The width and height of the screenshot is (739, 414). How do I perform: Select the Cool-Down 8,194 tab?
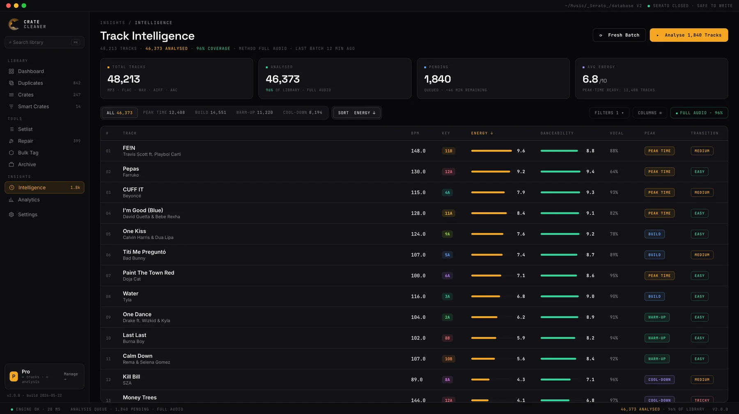pos(303,112)
